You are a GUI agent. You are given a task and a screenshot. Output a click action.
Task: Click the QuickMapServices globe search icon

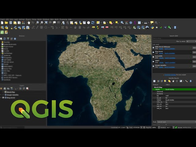[x=143, y=27]
